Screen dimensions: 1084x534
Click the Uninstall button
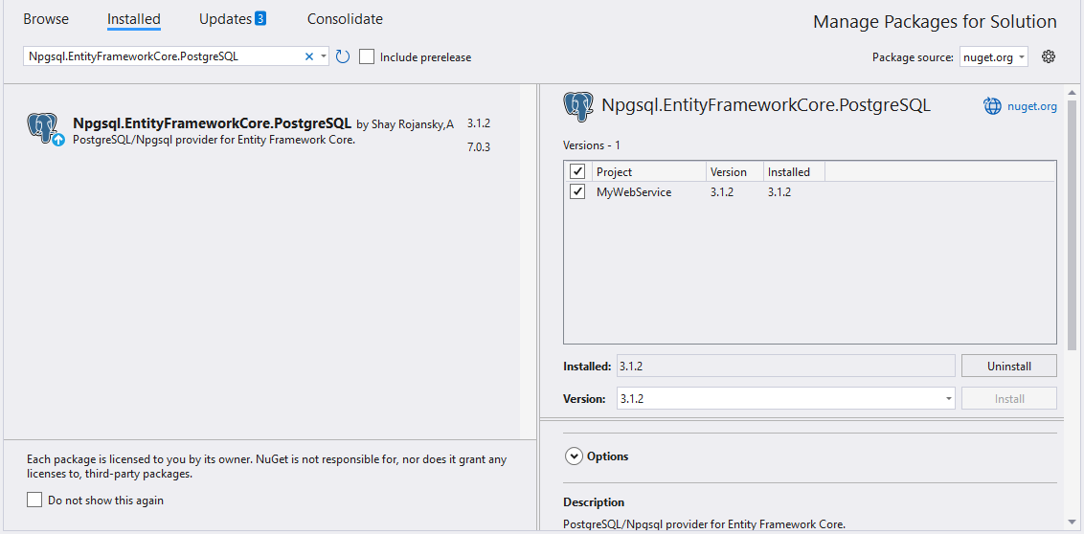1008,367
